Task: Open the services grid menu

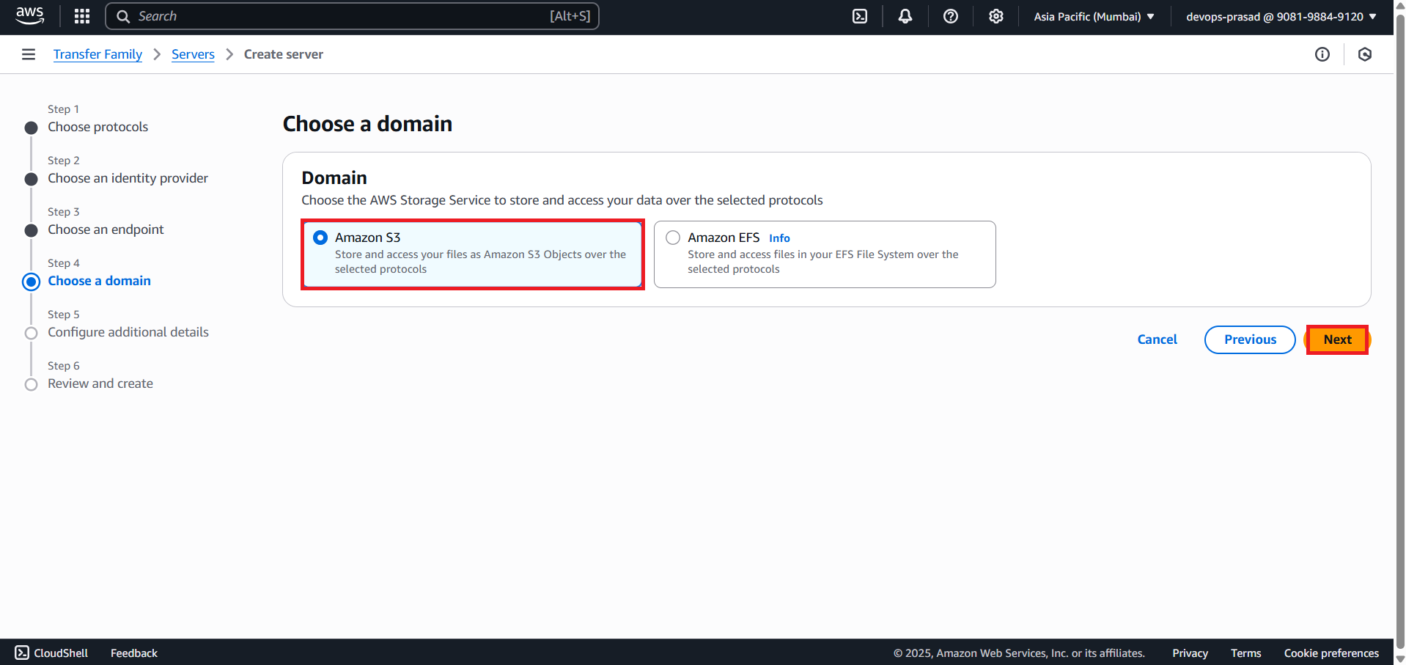Action: coord(81,15)
